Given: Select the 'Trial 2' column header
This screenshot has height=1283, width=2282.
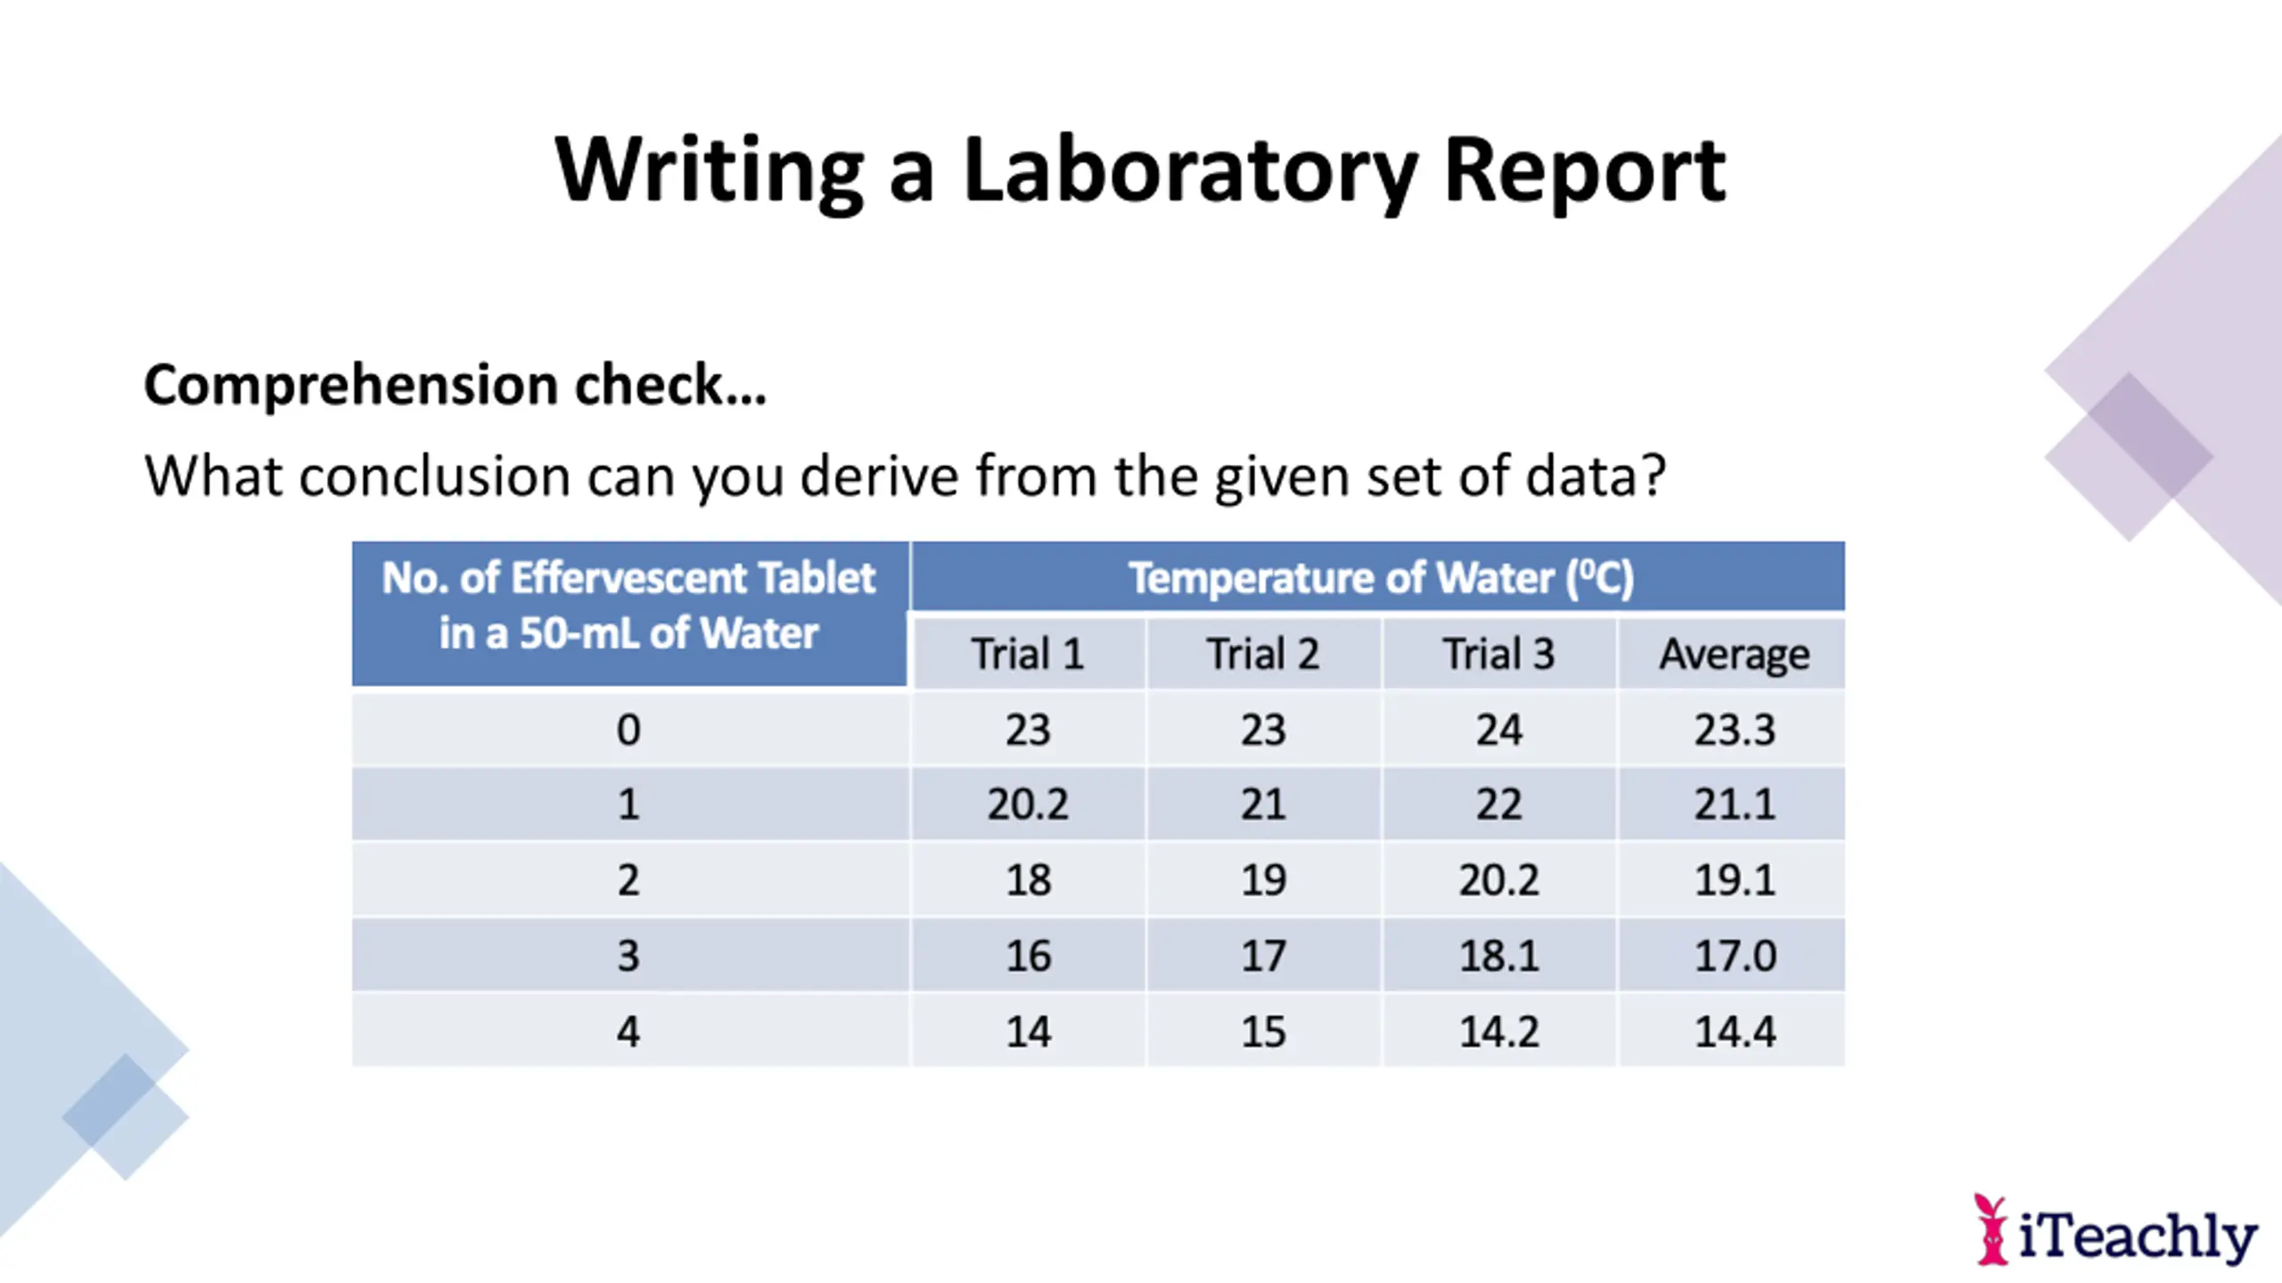Looking at the screenshot, I should 1263,654.
